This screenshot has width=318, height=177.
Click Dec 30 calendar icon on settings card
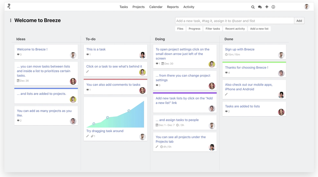point(162,64)
